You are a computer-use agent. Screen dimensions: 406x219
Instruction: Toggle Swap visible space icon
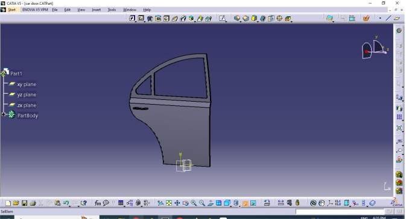(x=253, y=203)
